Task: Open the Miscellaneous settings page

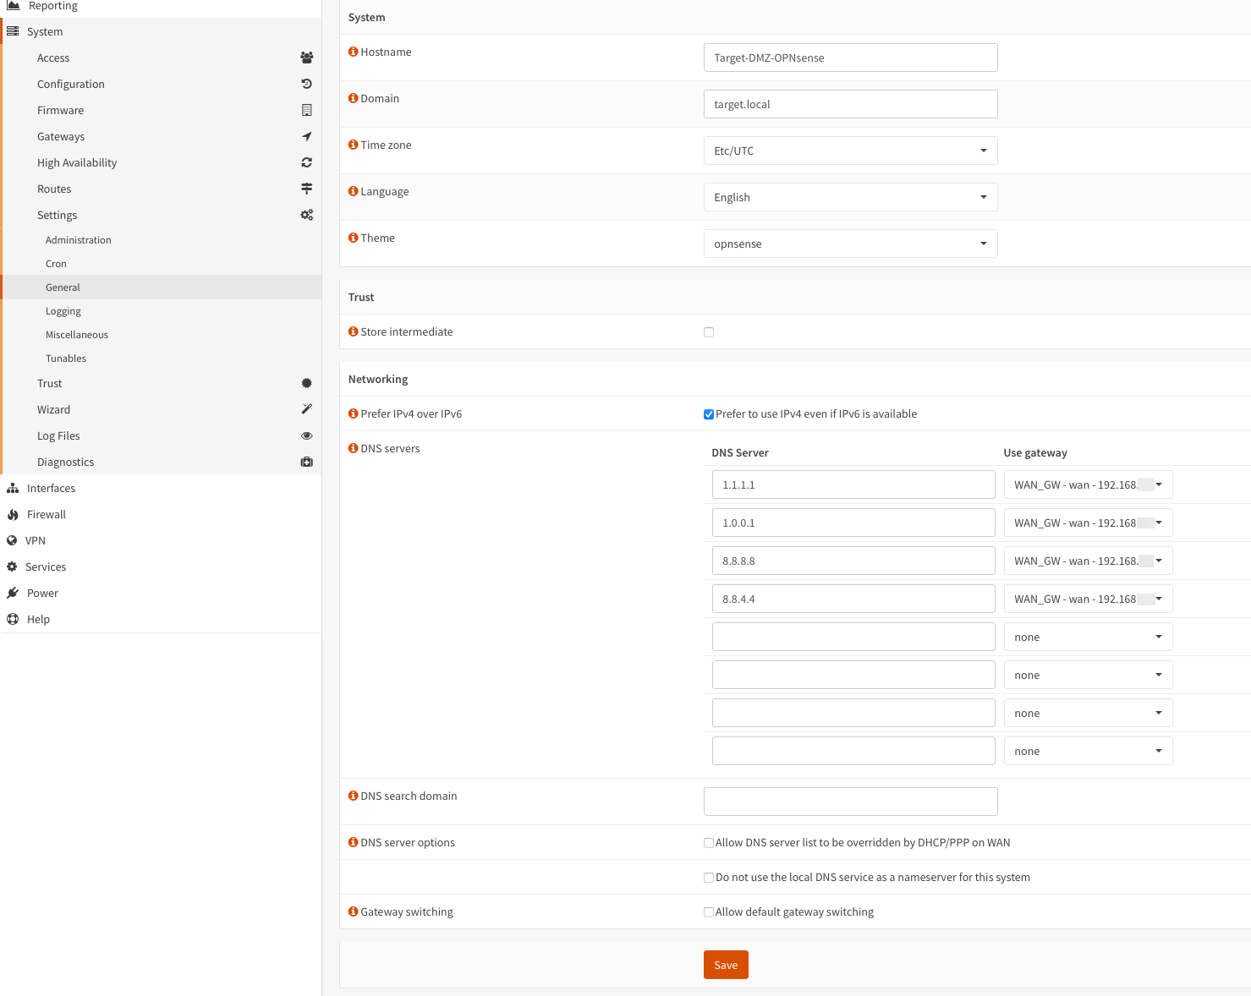Action: pyautogui.click(x=77, y=335)
